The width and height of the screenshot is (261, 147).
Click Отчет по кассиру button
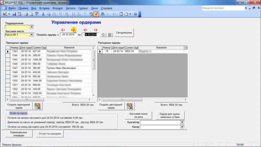pyautogui.click(x=50, y=134)
